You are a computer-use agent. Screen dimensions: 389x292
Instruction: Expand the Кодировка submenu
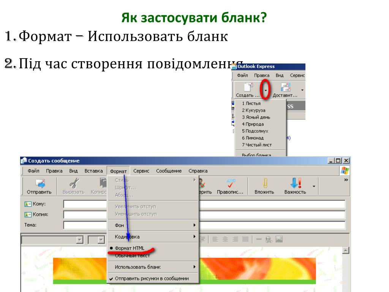[153, 237]
